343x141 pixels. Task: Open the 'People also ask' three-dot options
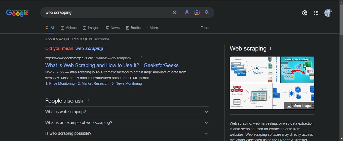pyautogui.click(x=89, y=101)
